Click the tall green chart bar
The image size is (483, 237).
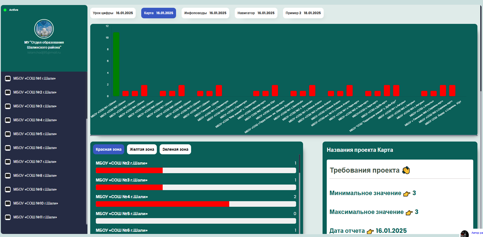[116, 64]
